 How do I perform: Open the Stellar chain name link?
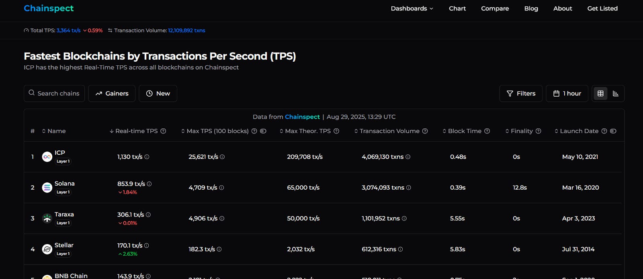coord(64,245)
